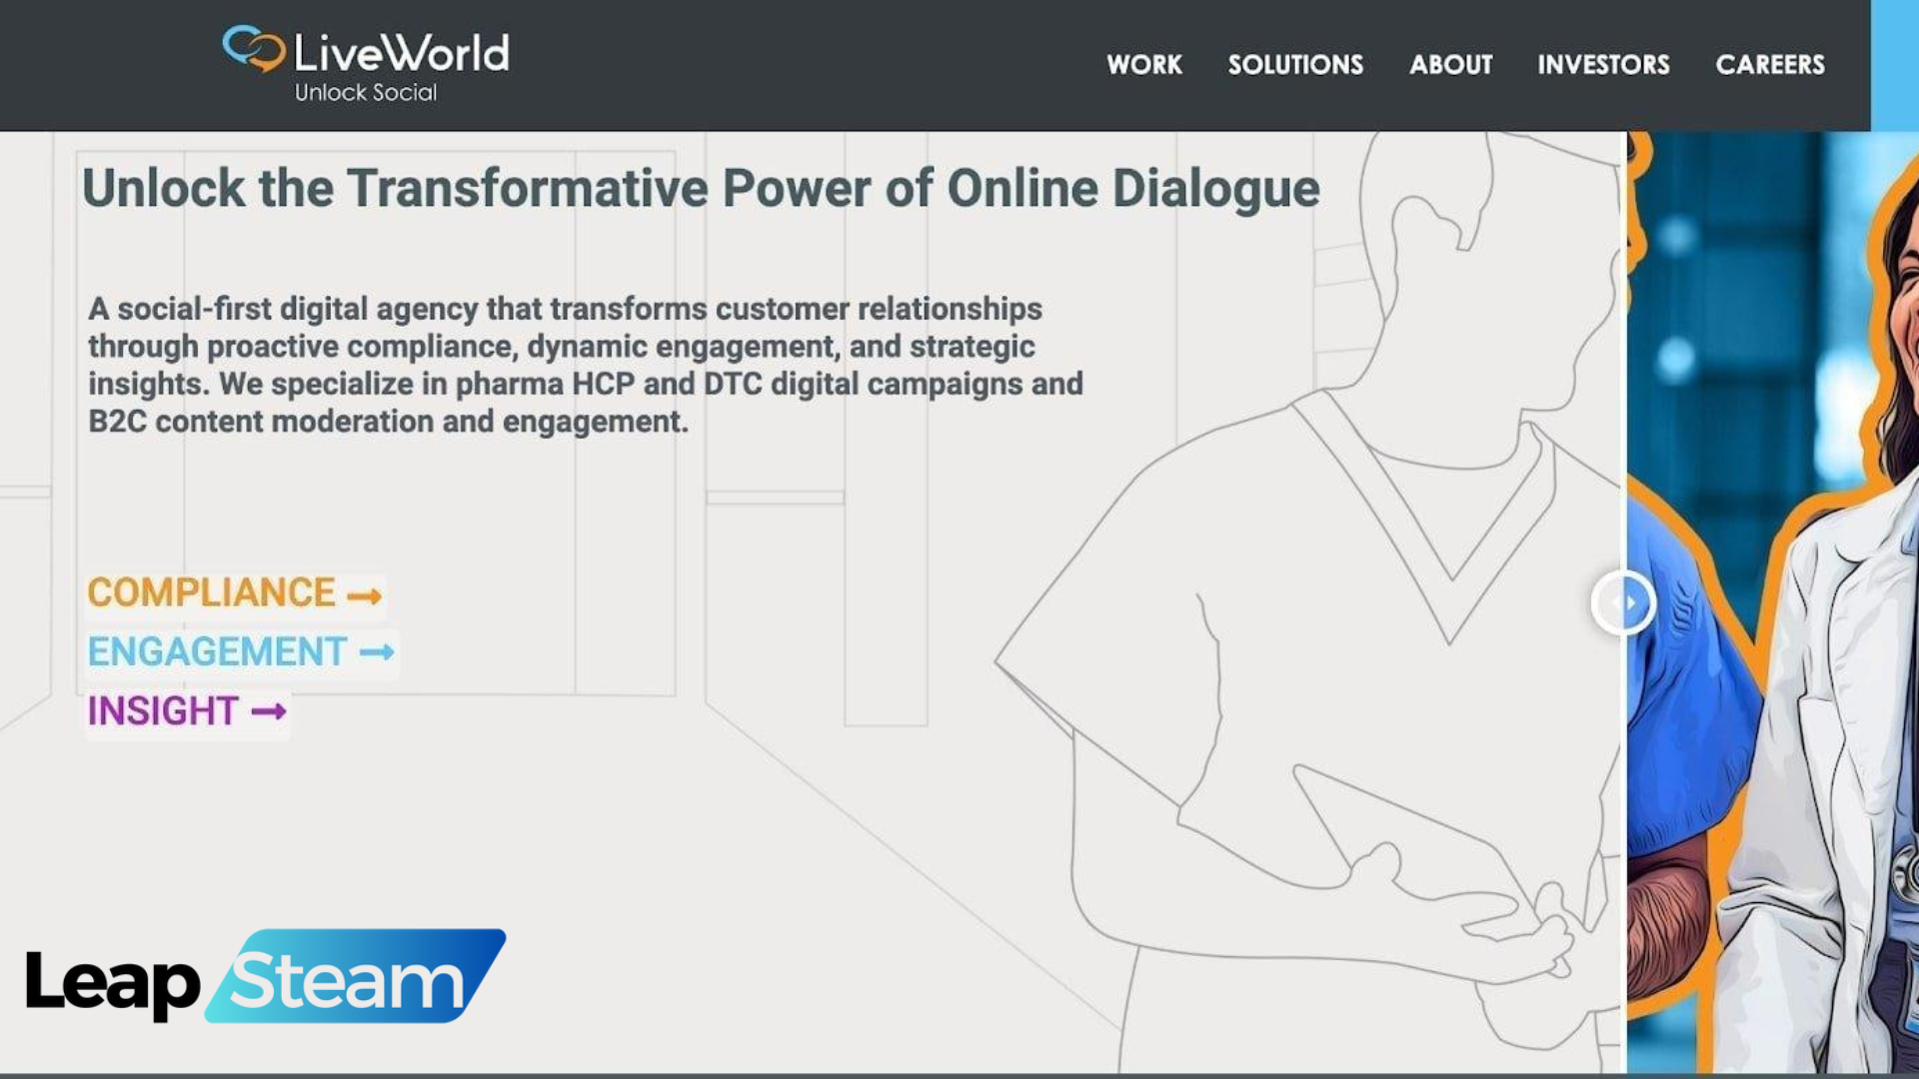Grab the circular image comparison slider handle

(x=1623, y=602)
